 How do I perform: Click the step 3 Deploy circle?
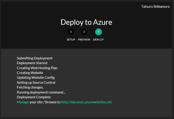pyautogui.click(x=98, y=32)
